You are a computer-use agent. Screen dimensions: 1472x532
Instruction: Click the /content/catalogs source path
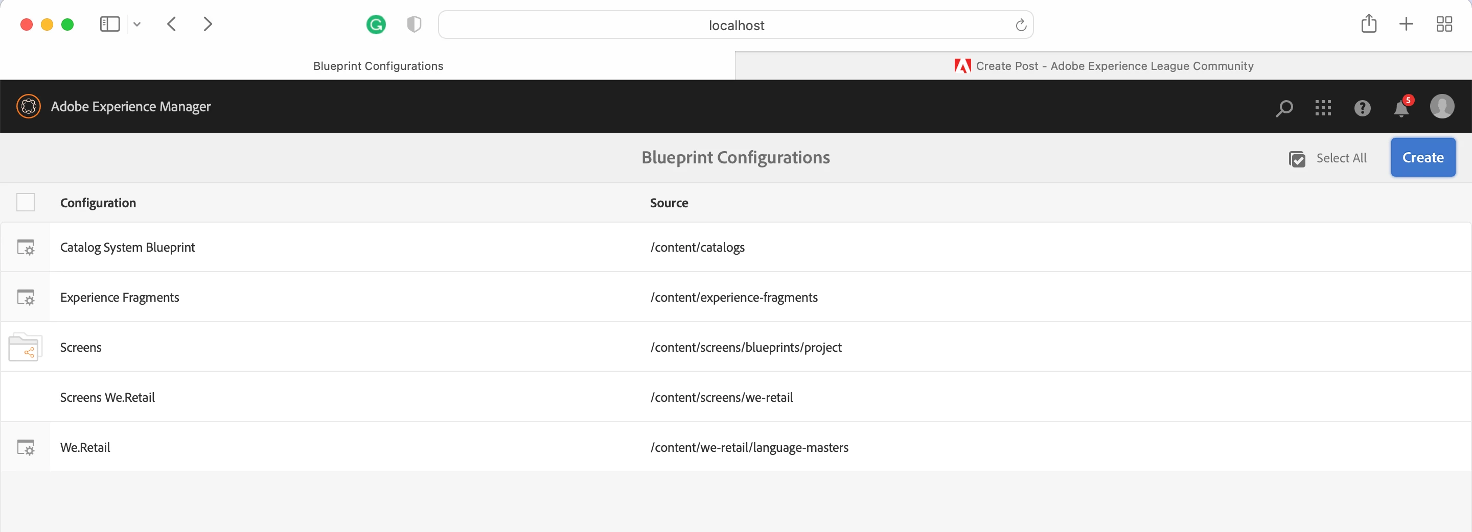click(x=697, y=248)
